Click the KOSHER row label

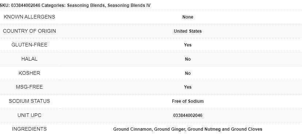coord(30,73)
